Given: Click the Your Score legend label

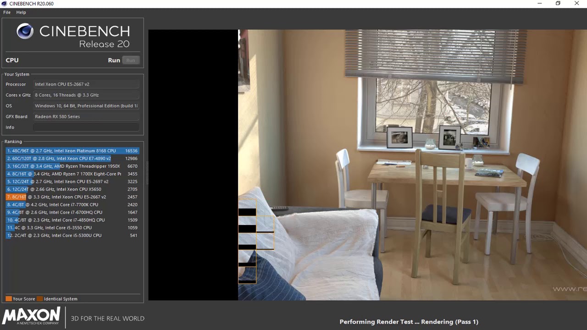Looking at the screenshot, I should (24, 299).
